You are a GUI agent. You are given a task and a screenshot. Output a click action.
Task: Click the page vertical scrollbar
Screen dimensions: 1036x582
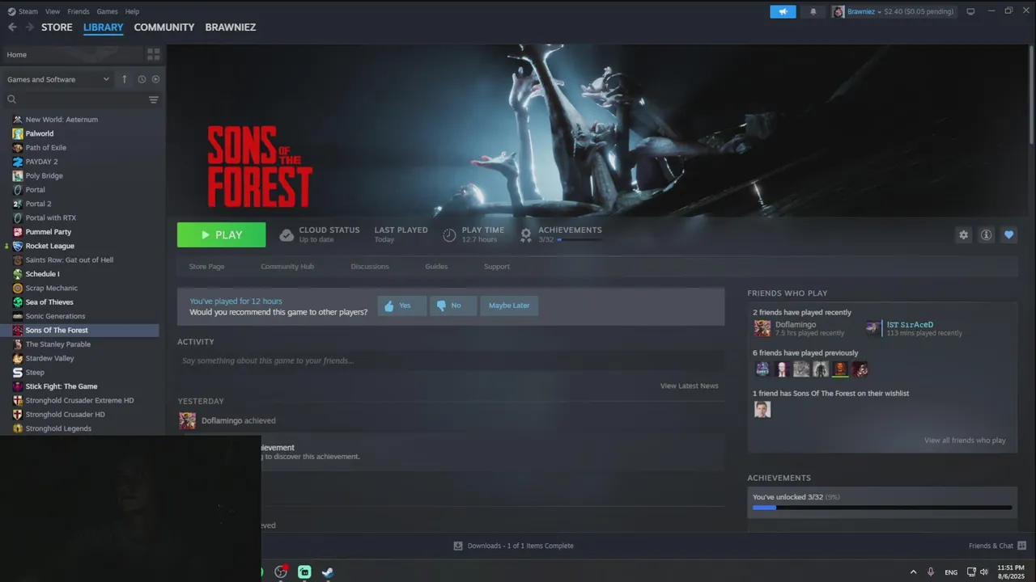tap(1032, 97)
